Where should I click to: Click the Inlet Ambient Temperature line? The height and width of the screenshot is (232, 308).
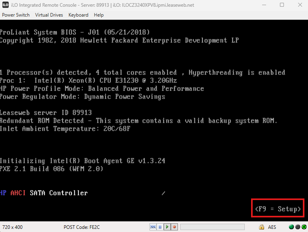pyautogui.click(x=65, y=129)
